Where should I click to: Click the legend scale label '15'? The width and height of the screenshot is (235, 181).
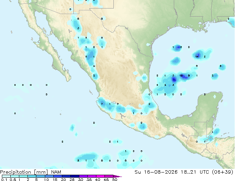coord(55,180)
